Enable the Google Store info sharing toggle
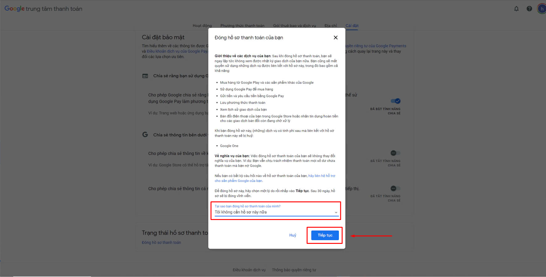 point(396,153)
